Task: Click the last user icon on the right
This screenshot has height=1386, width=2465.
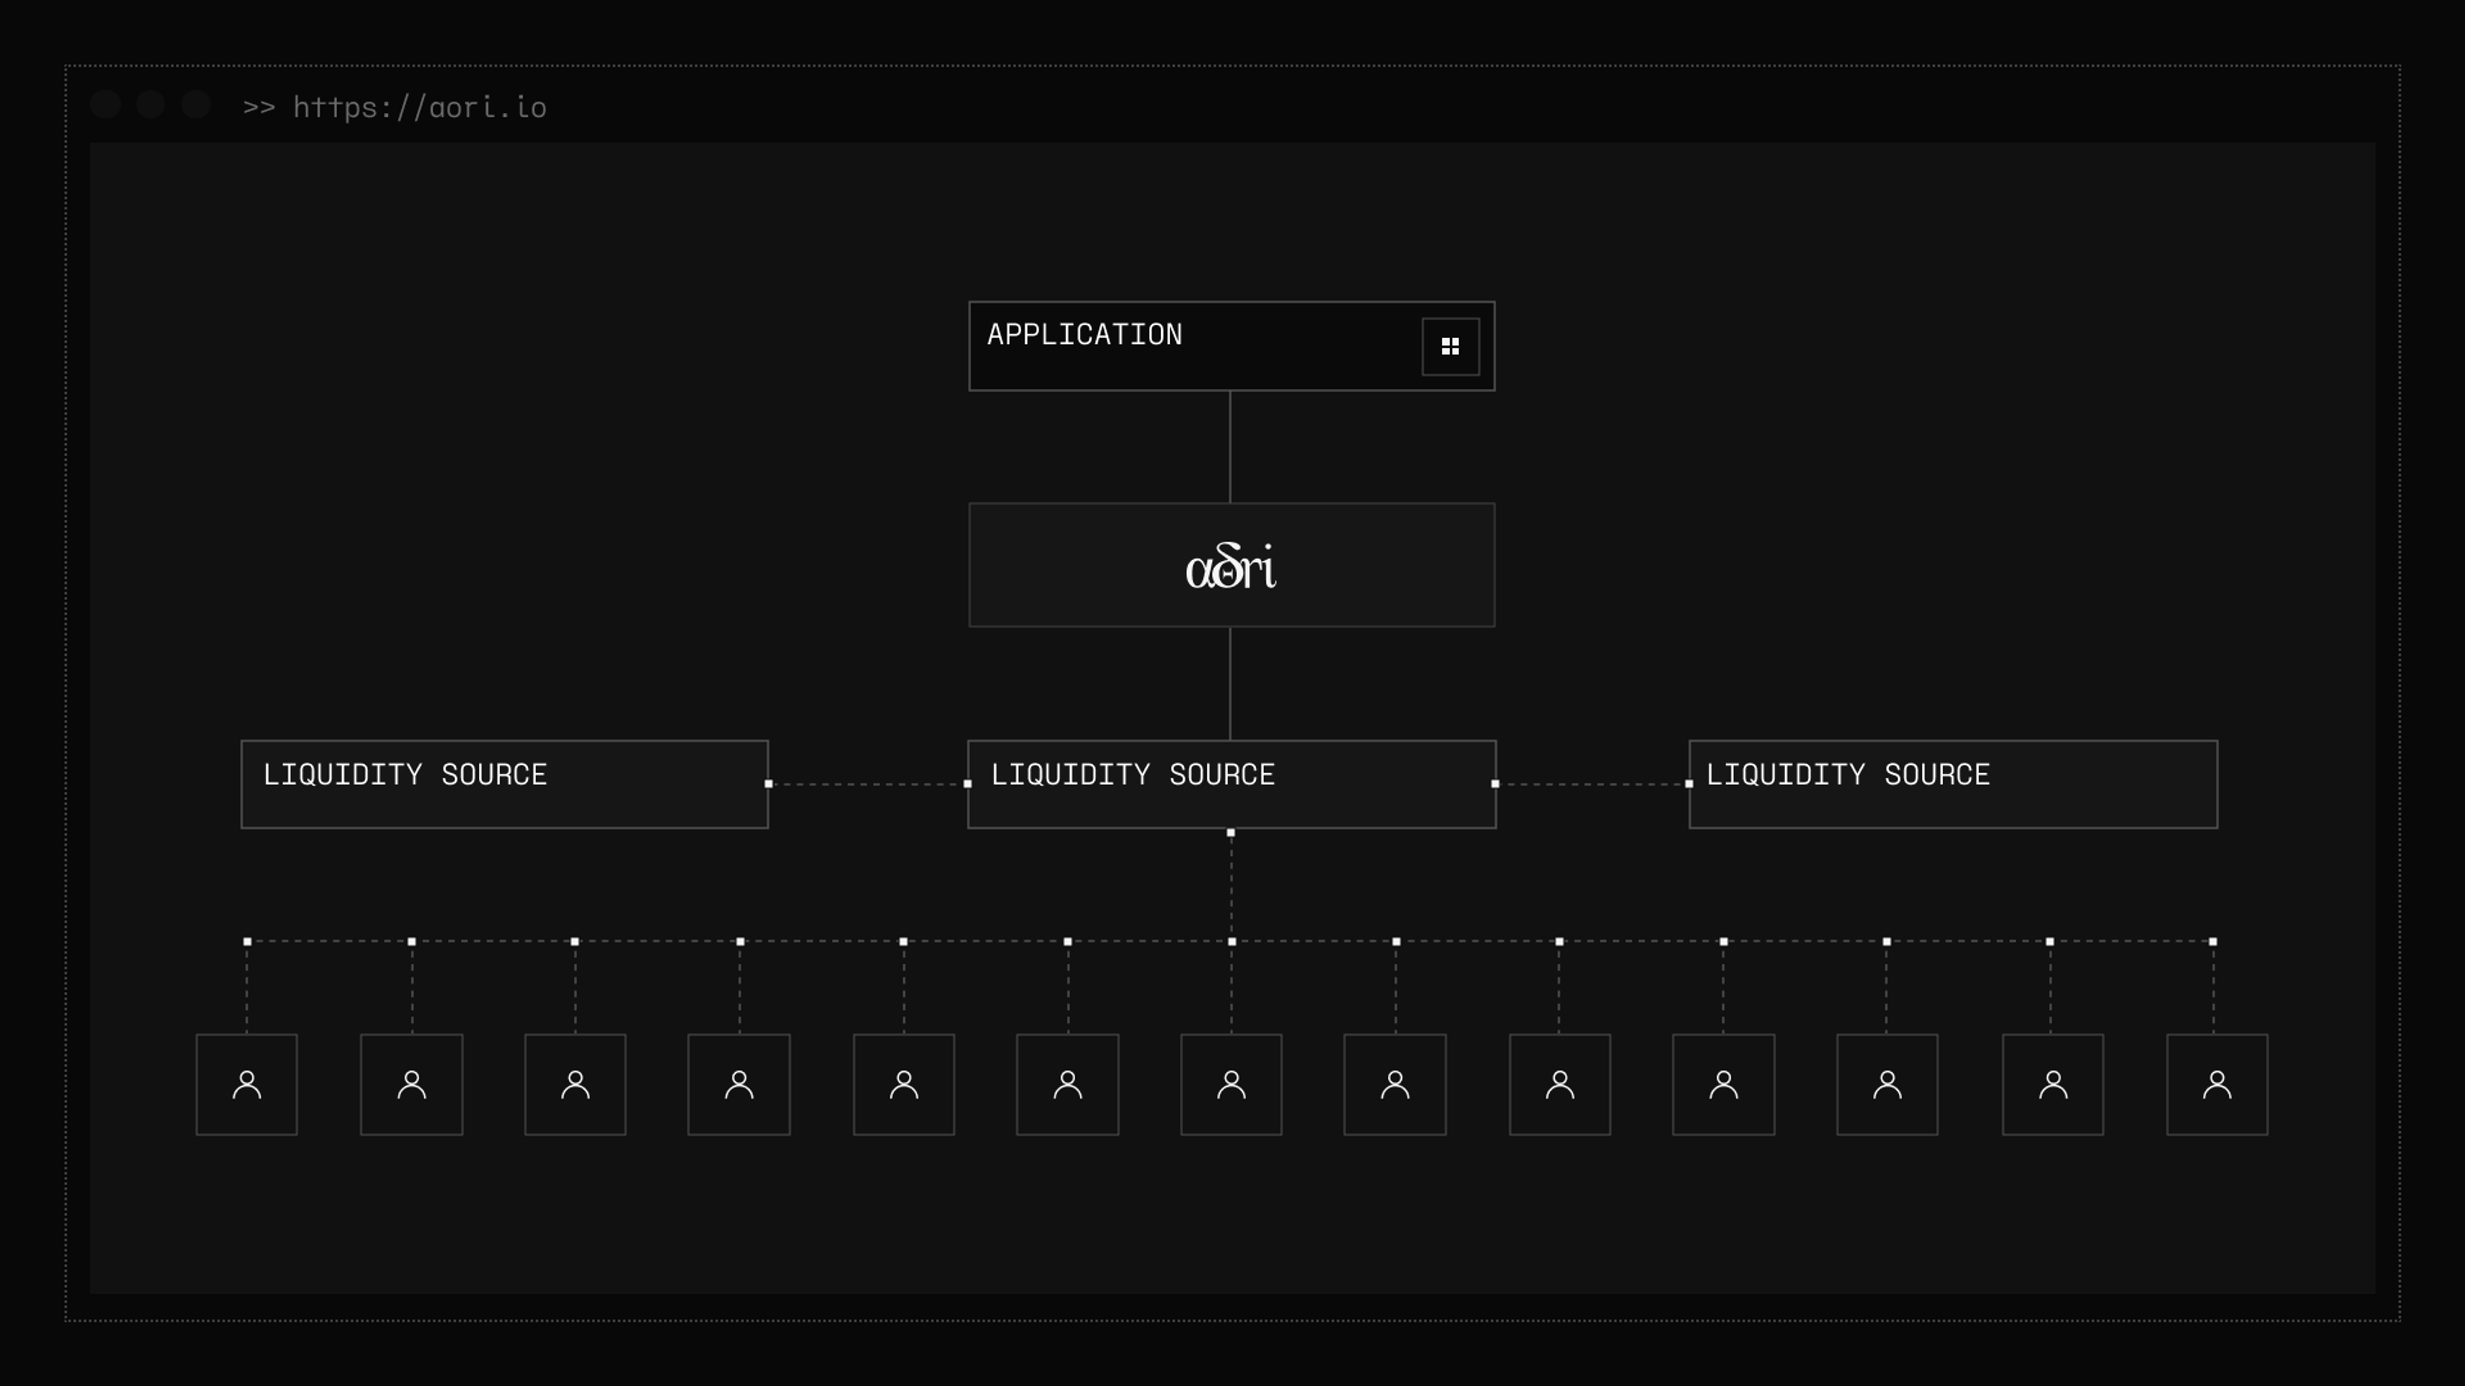Action: (2217, 1084)
